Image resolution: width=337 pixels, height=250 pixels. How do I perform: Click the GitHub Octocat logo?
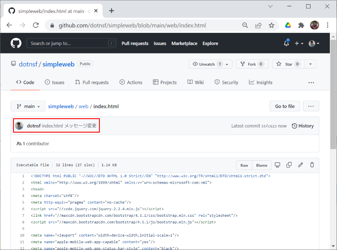(16, 43)
